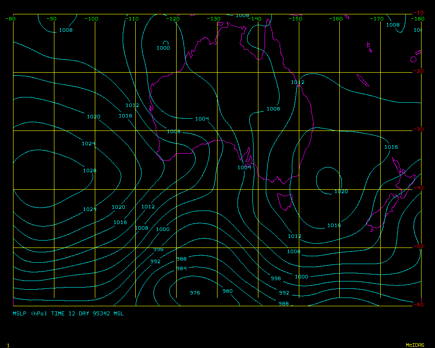Click the 984 contour label
The height and width of the screenshot is (348, 435).
pos(181,268)
